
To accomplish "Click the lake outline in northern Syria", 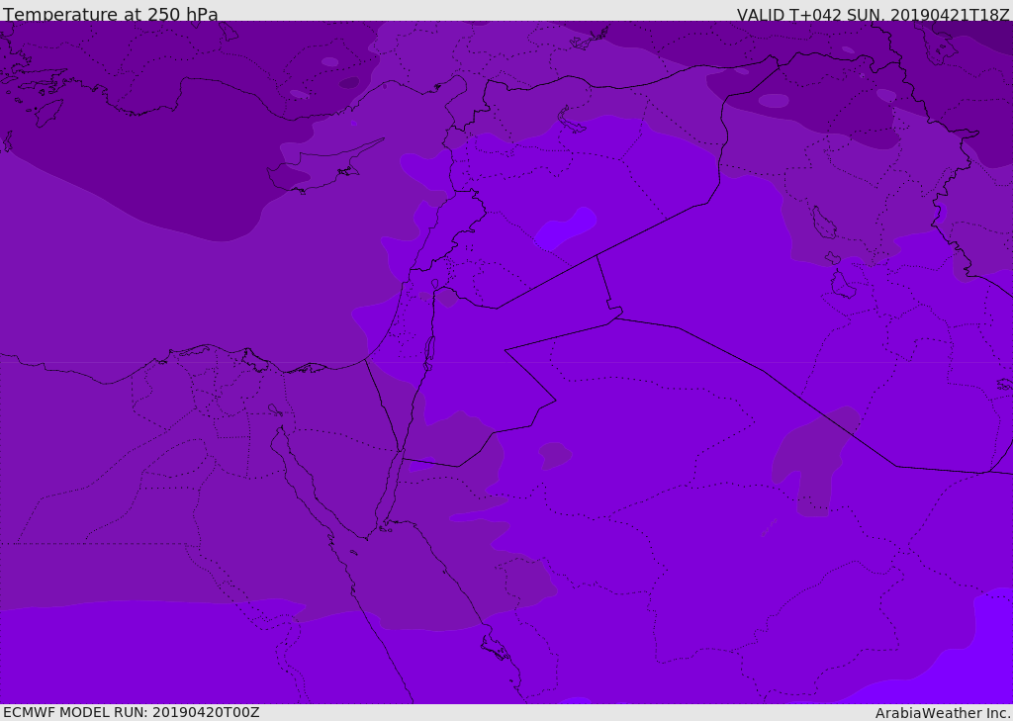I will point(572,121).
